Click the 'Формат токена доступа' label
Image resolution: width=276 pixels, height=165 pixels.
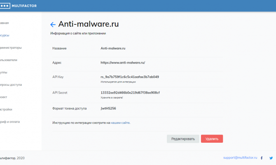click(x=69, y=108)
